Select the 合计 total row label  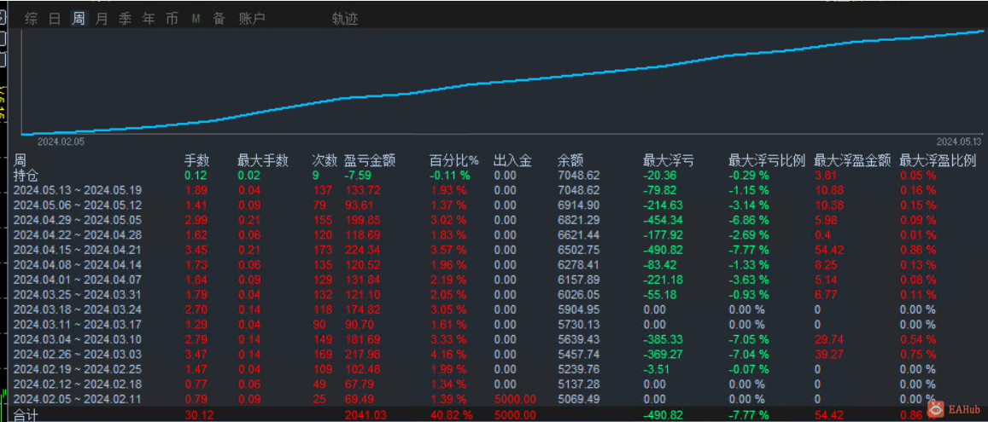tap(26, 415)
